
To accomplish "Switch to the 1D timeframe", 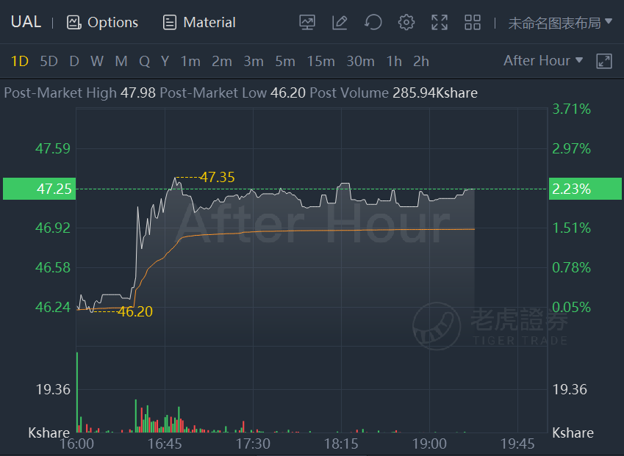I will click(x=20, y=61).
